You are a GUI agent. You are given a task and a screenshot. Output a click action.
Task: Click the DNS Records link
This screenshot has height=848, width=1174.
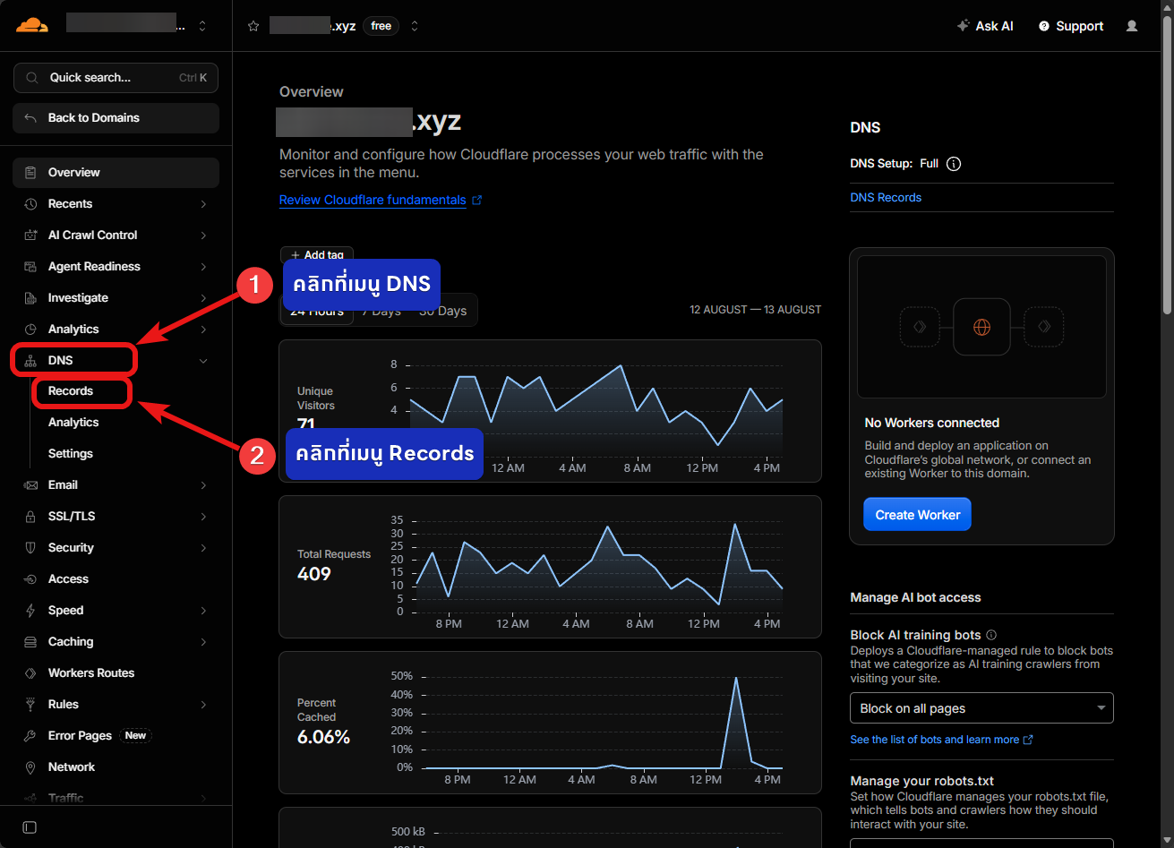pyautogui.click(x=886, y=198)
